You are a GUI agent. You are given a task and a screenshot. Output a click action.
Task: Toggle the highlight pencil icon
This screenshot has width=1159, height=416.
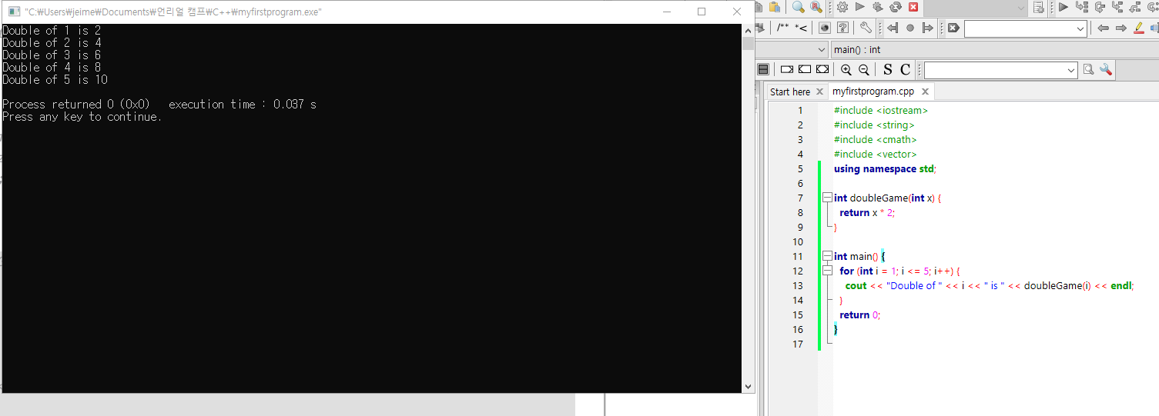point(1138,28)
